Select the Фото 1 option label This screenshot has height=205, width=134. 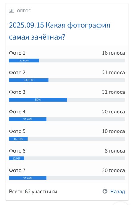17,53
